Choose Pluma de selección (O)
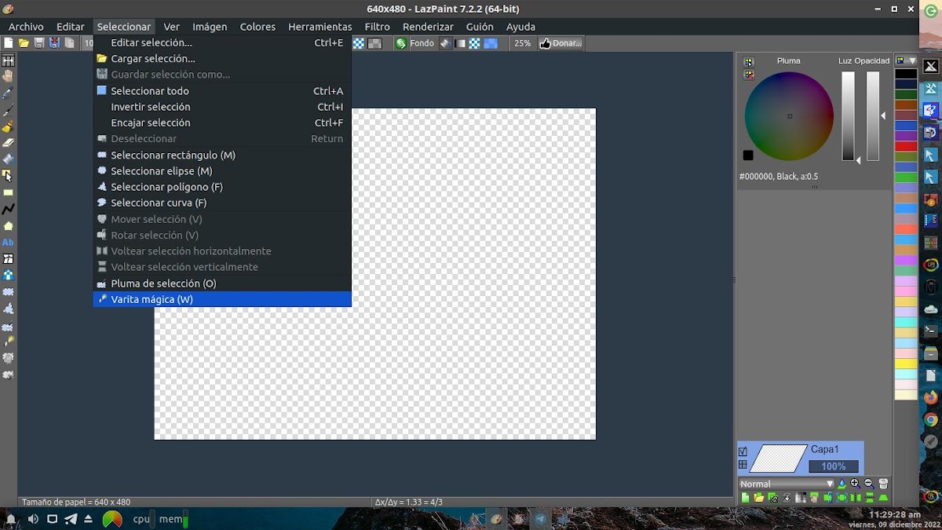The image size is (942, 530). 222,283
